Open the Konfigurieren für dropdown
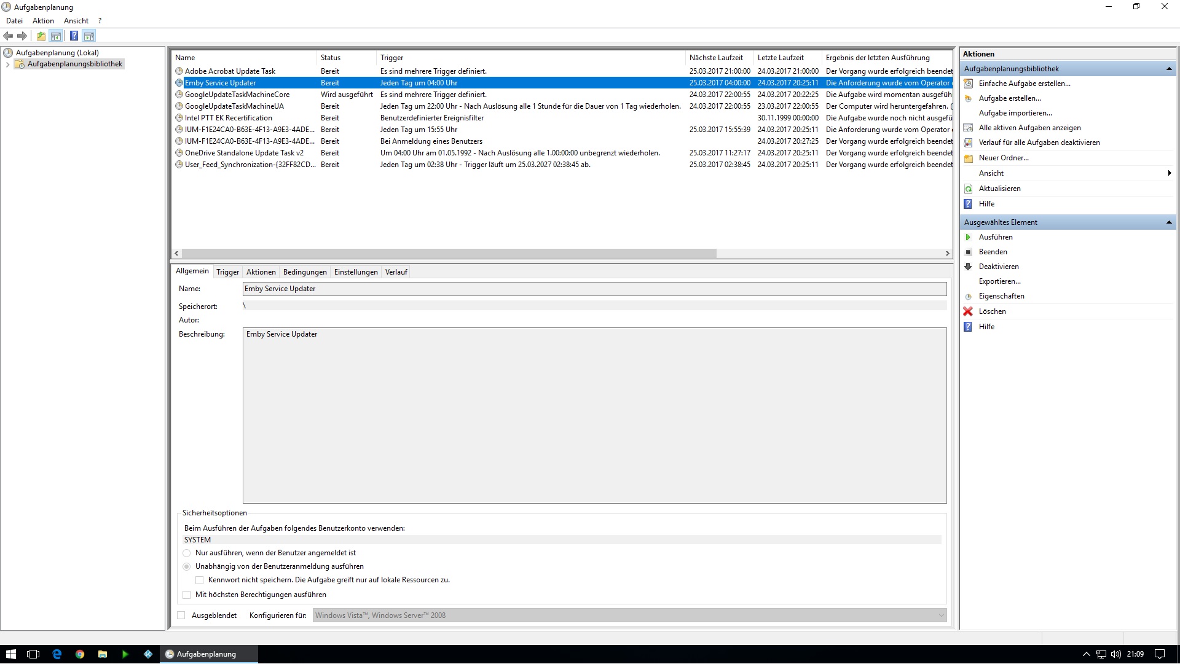Viewport: 1180px width, 664px height. 630,615
